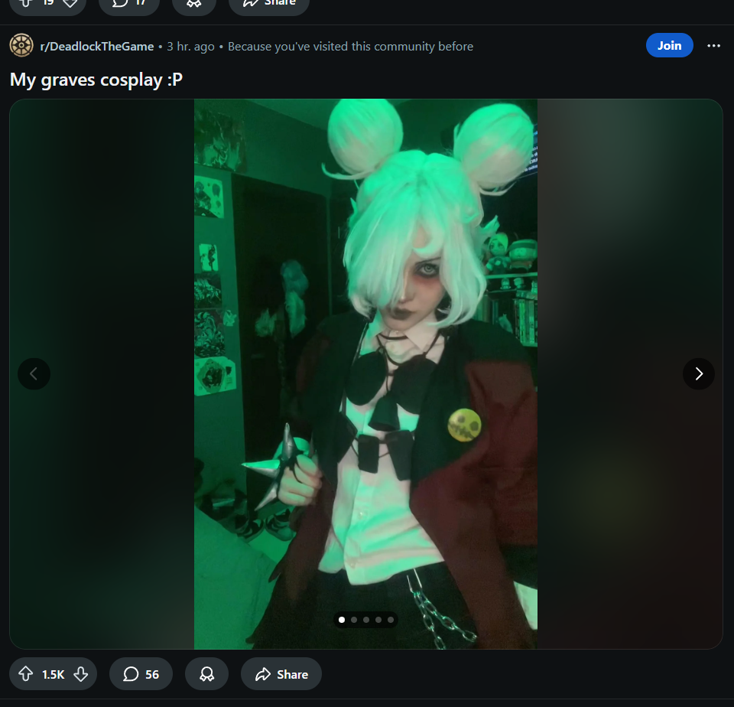Open the post options three-dot menu
Screen dimensions: 734x707
coord(713,45)
